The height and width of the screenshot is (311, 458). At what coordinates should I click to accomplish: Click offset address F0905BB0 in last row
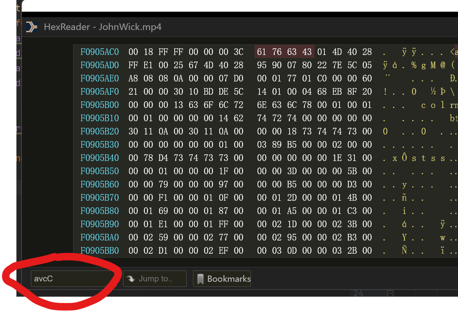pos(100,251)
